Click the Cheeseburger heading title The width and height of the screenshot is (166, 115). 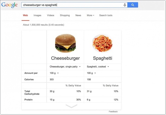(x=65, y=58)
